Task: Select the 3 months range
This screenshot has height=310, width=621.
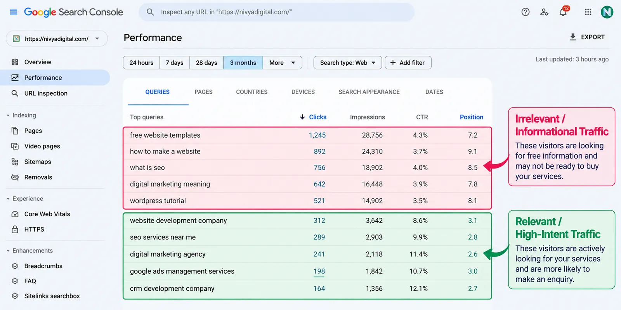Action: pos(243,63)
